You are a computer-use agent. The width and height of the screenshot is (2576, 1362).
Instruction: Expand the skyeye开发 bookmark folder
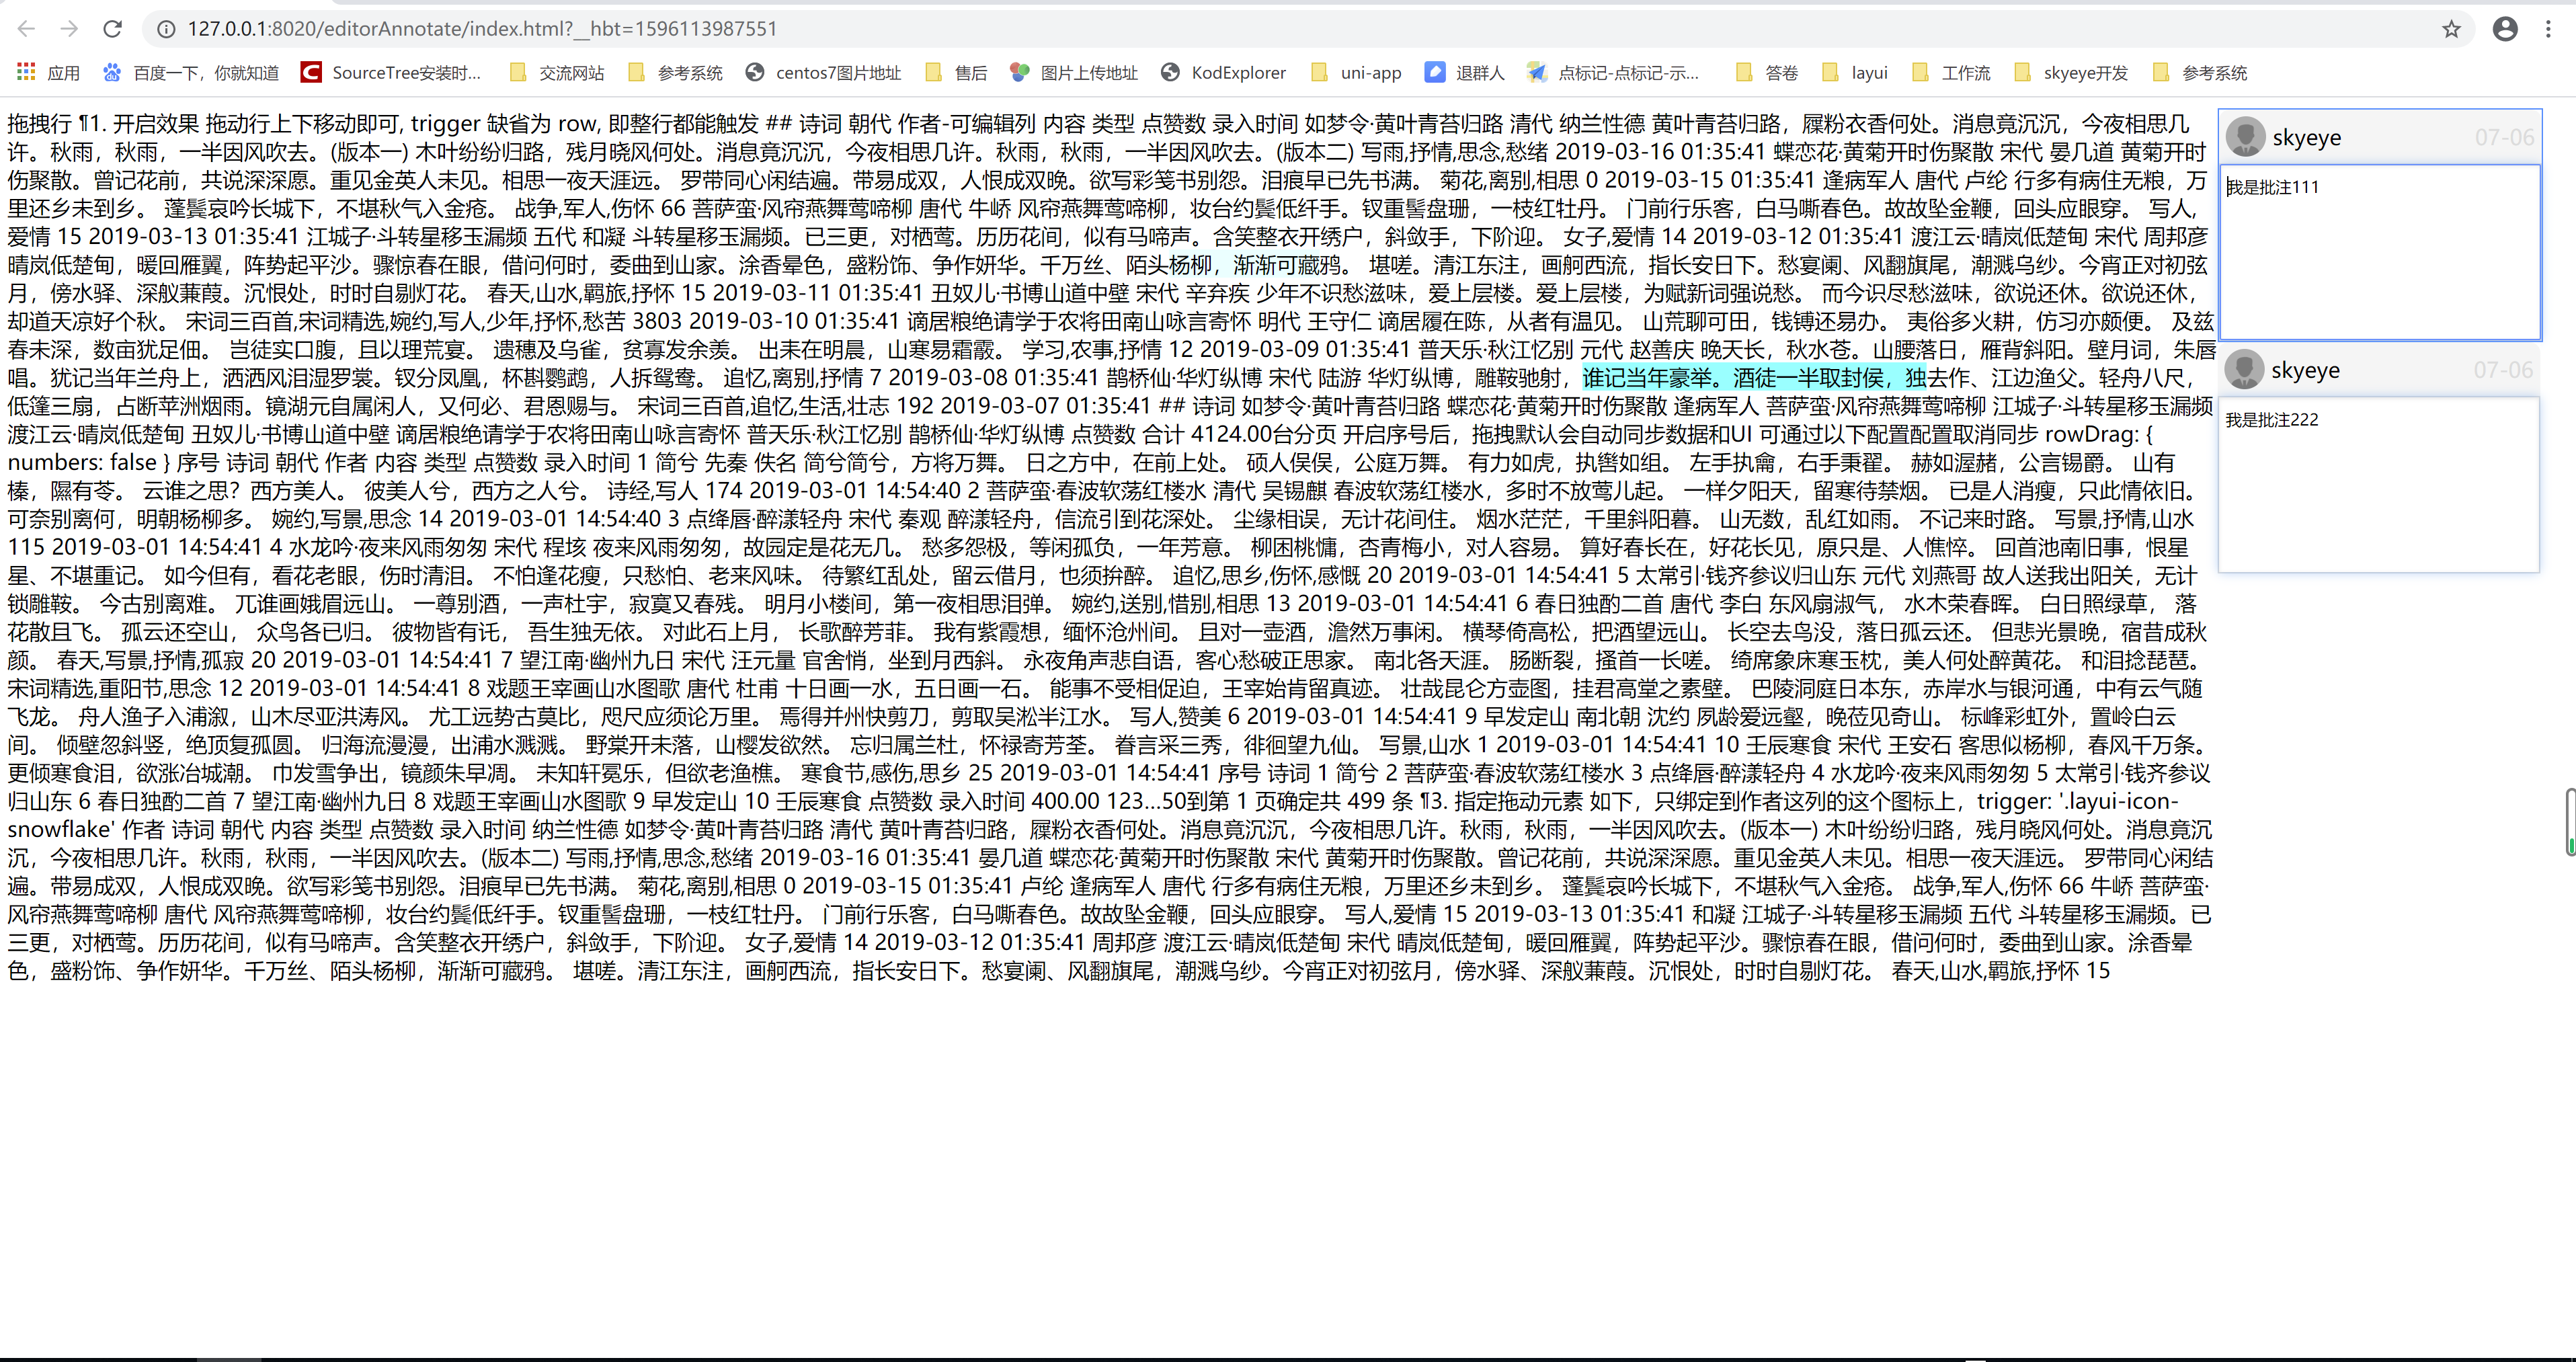(x=2071, y=73)
